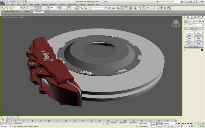Restrict to X axis constraint
Viewport: 205px width, 128px height.
coord(153,8)
